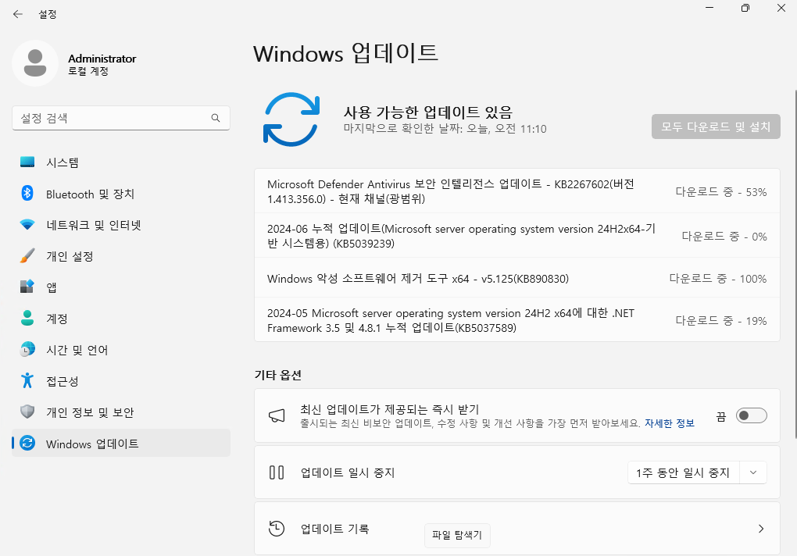The height and width of the screenshot is (556, 797).
Task: Select Windows 업데이트 in the sidebar
Action: [x=121, y=444]
